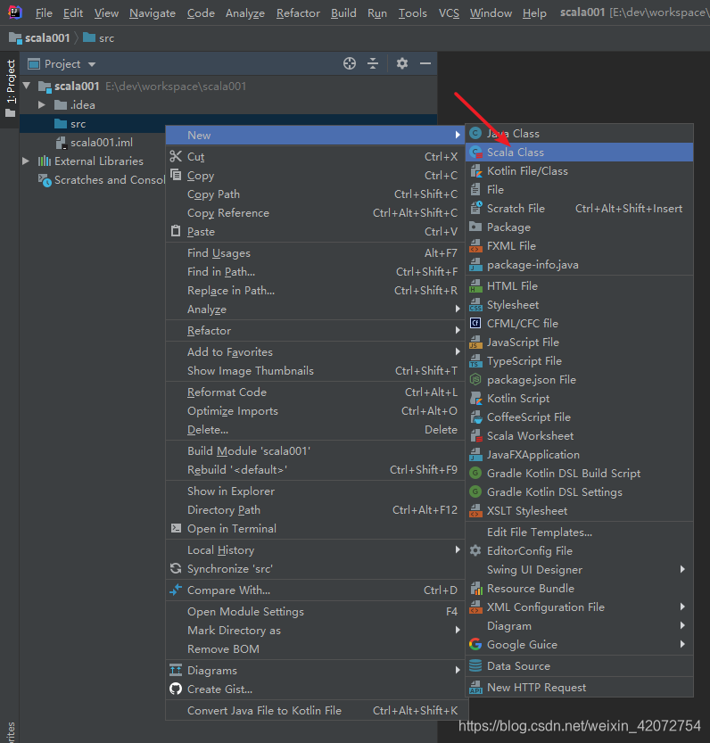This screenshot has height=743, width=710.
Task: Open the Project view dropdown arrow
Action: click(x=92, y=64)
